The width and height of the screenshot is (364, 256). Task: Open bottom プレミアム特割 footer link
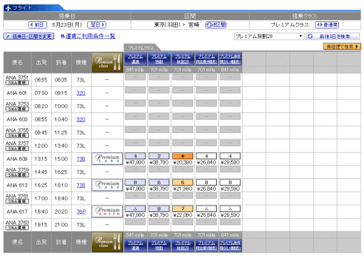click(159, 245)
